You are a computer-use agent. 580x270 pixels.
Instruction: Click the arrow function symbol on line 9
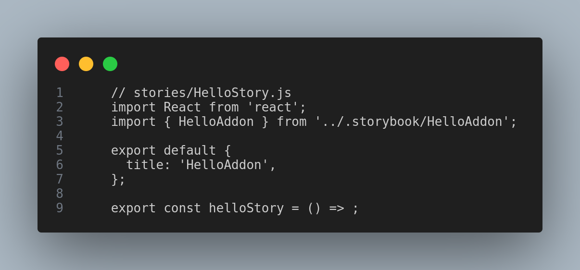[x=336, y=208]
